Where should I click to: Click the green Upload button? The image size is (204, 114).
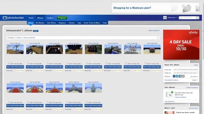tap(62, 18)
